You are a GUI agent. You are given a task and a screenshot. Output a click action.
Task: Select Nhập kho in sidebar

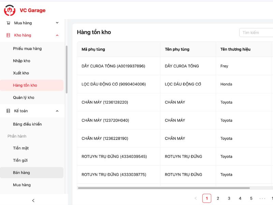(x=21, y=61)
